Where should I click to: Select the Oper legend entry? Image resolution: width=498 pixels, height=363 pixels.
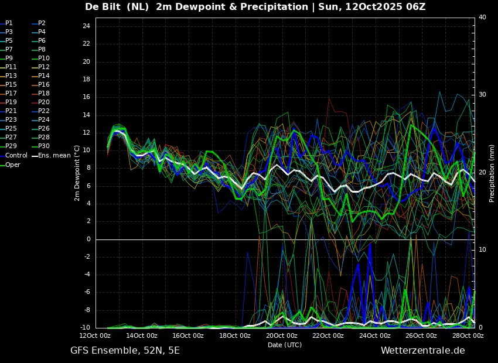pyautogui.click(x=10, y=165)
